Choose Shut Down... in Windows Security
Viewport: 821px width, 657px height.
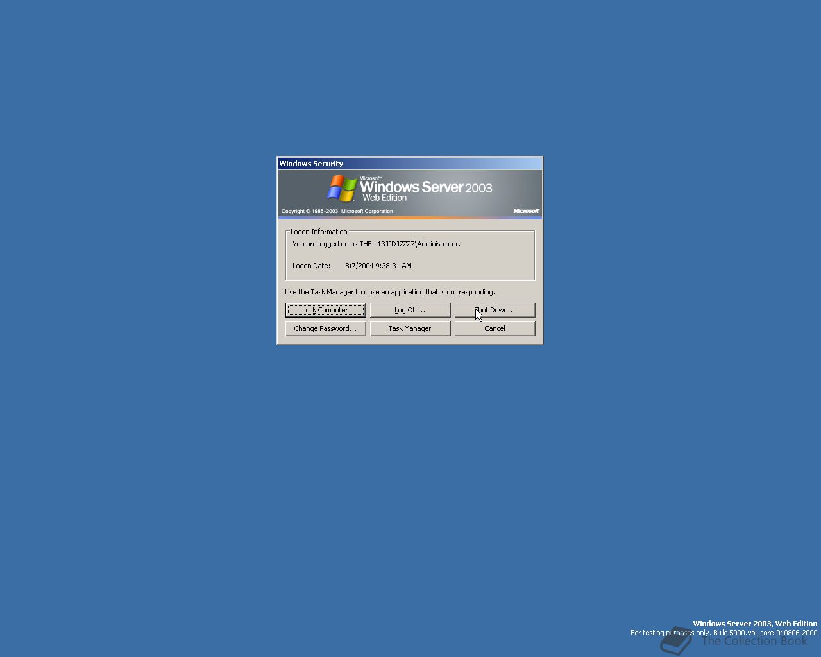click(495, 310)
